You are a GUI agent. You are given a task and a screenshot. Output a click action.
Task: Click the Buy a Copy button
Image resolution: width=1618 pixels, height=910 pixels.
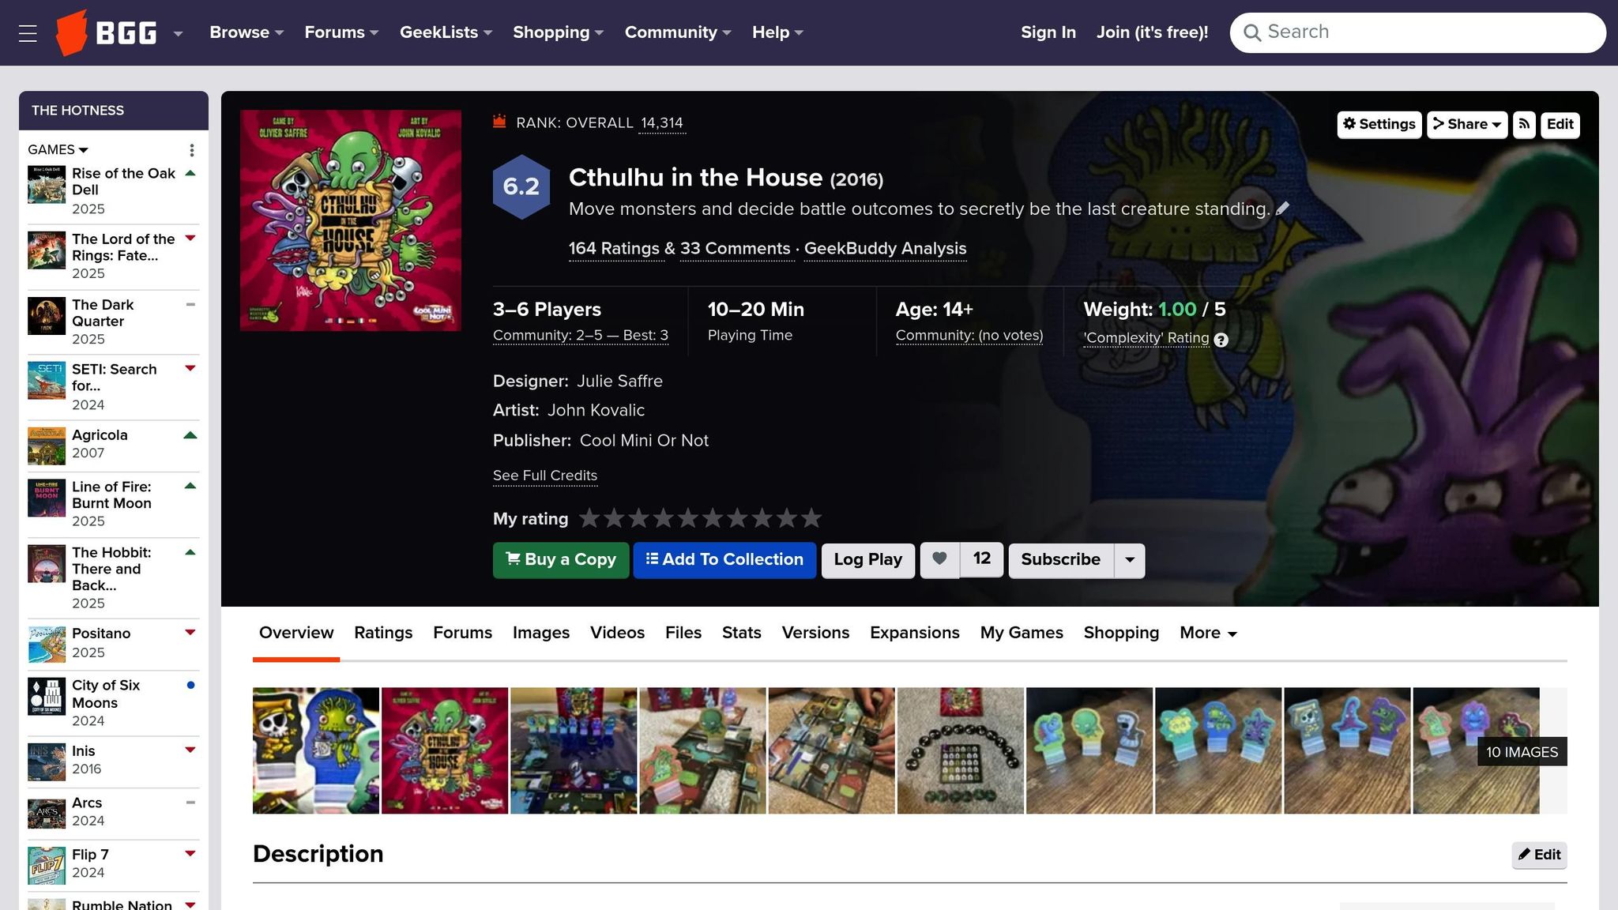pos(561,560)
